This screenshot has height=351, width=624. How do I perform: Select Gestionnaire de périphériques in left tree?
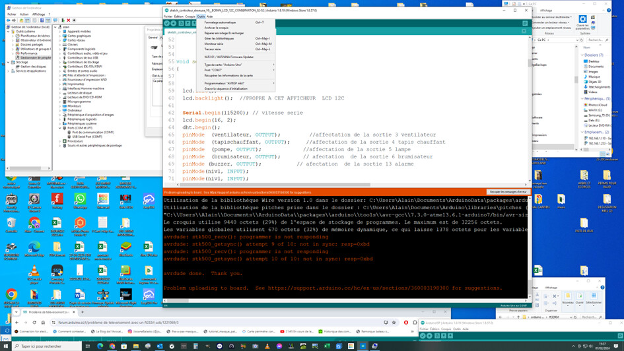coord(34,57)
